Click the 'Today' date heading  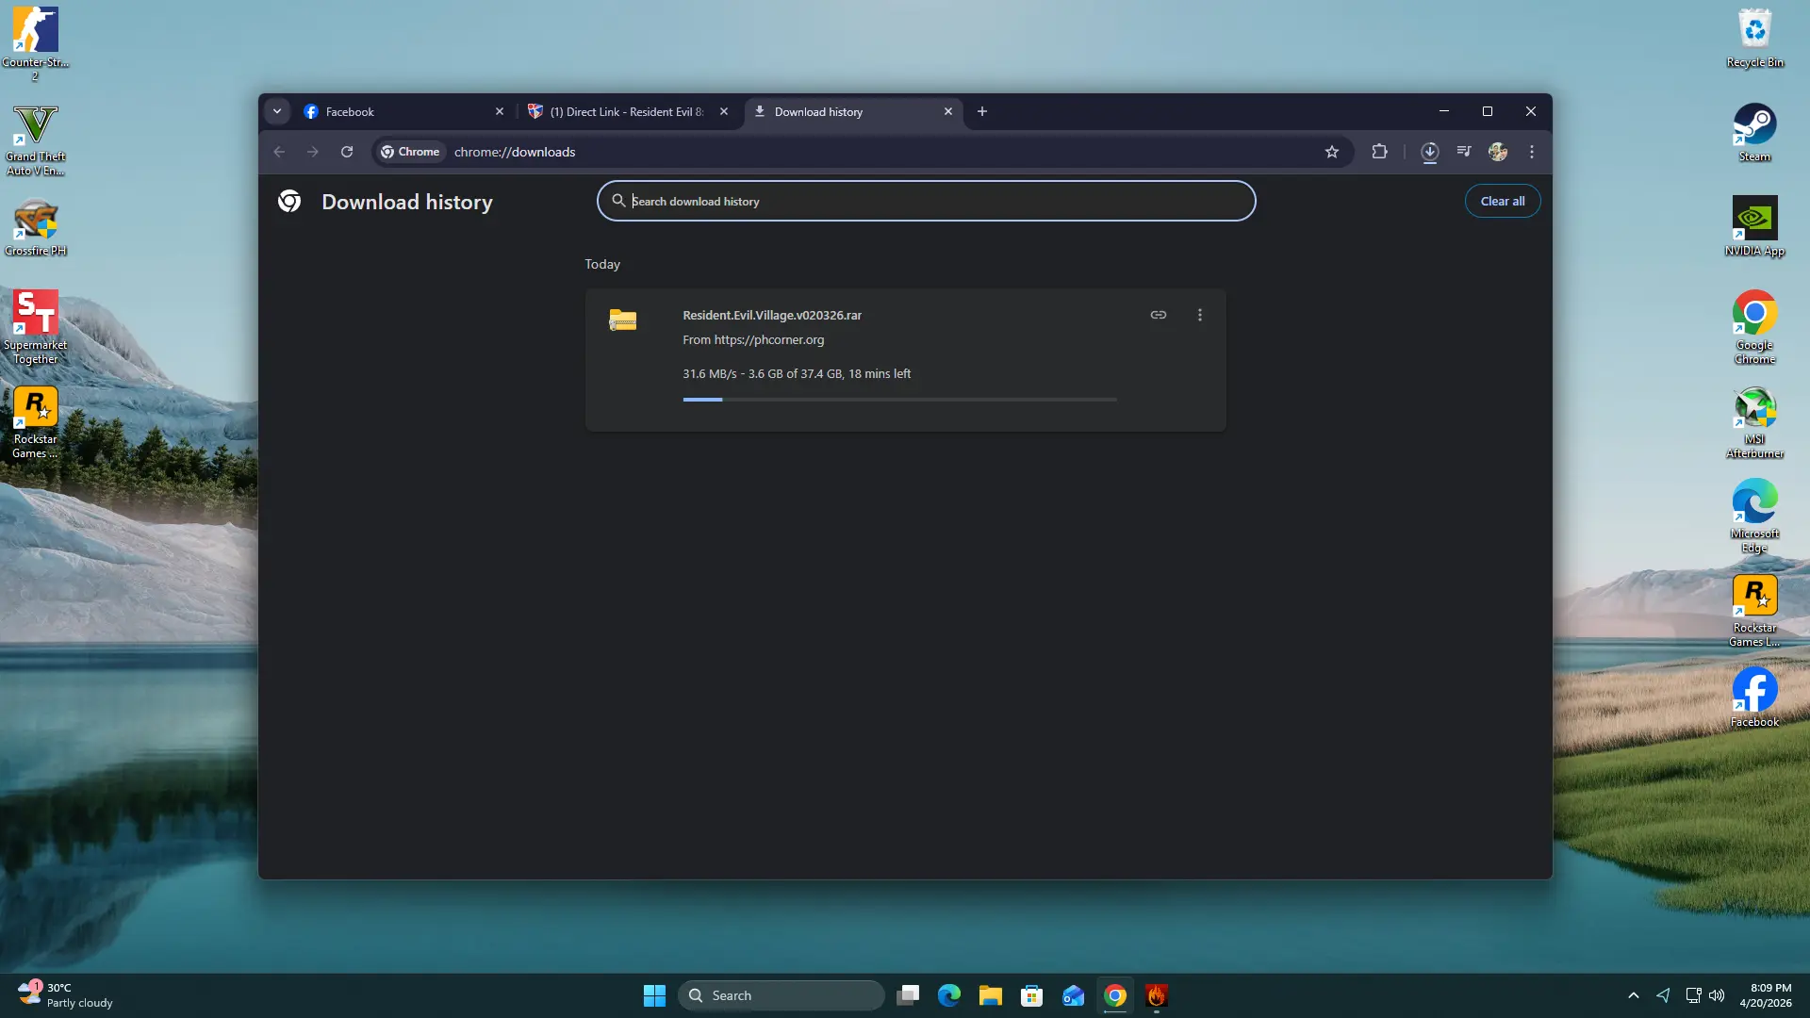coord(602,264)
